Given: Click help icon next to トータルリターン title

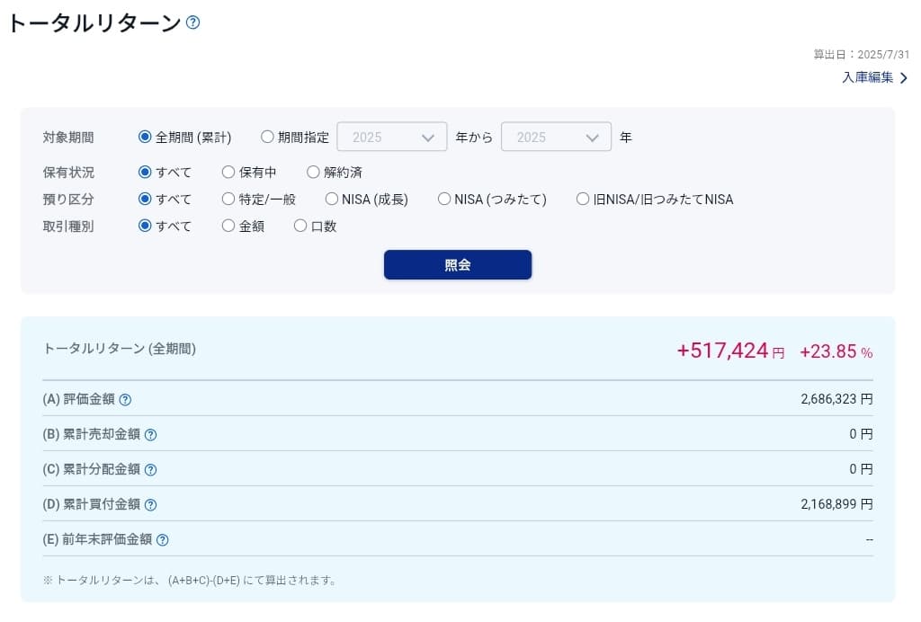Looking at the screenshot, I should (192, 22).
